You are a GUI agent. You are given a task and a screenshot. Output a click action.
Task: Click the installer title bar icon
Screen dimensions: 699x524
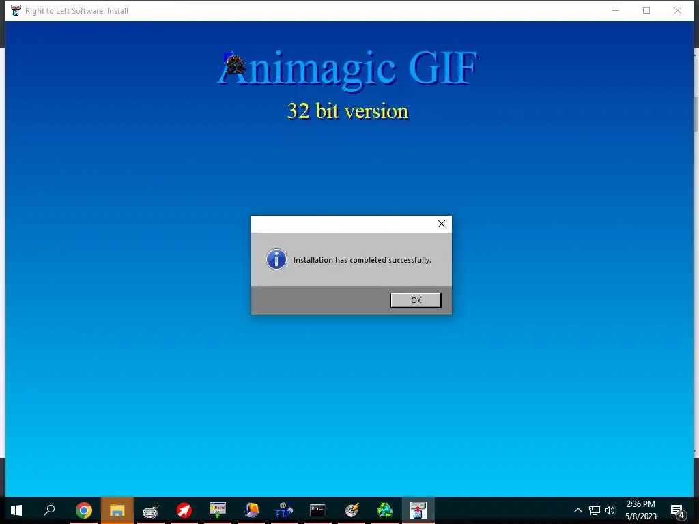click(x=16, y=10)
